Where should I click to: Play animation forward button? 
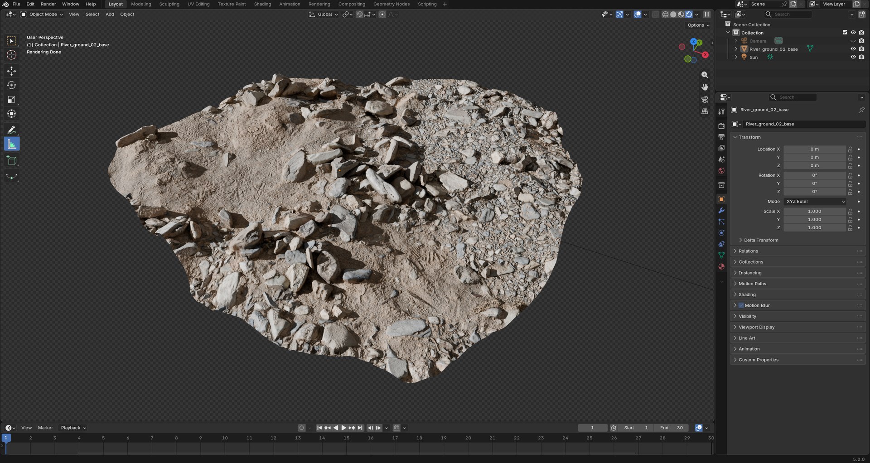344,428
